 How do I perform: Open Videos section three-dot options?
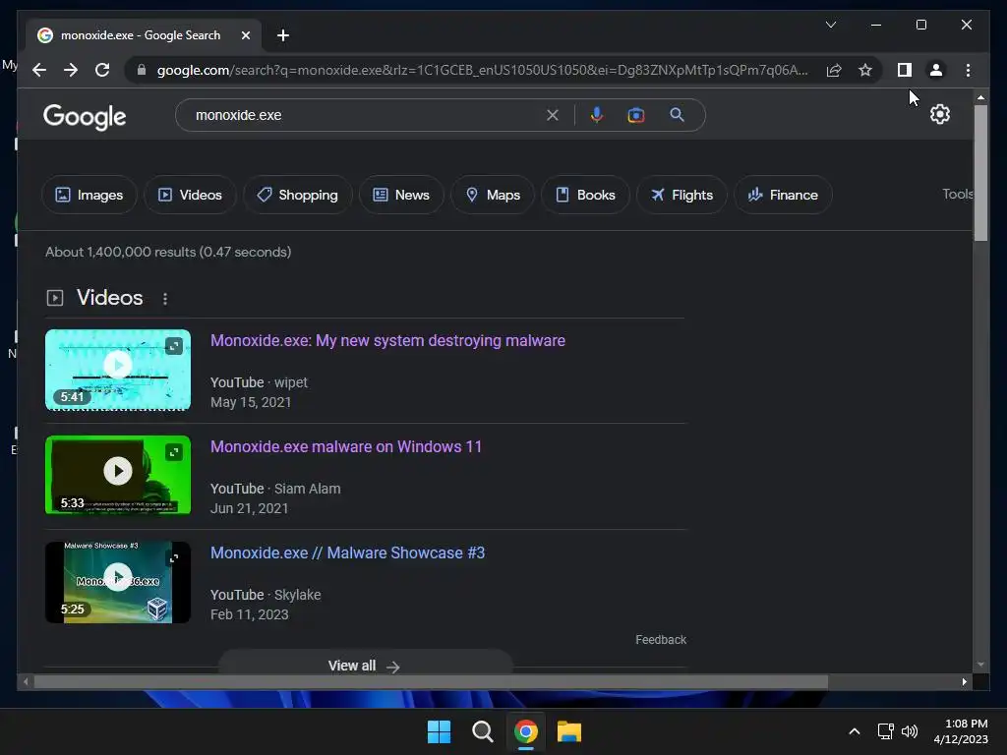point(165,299)
